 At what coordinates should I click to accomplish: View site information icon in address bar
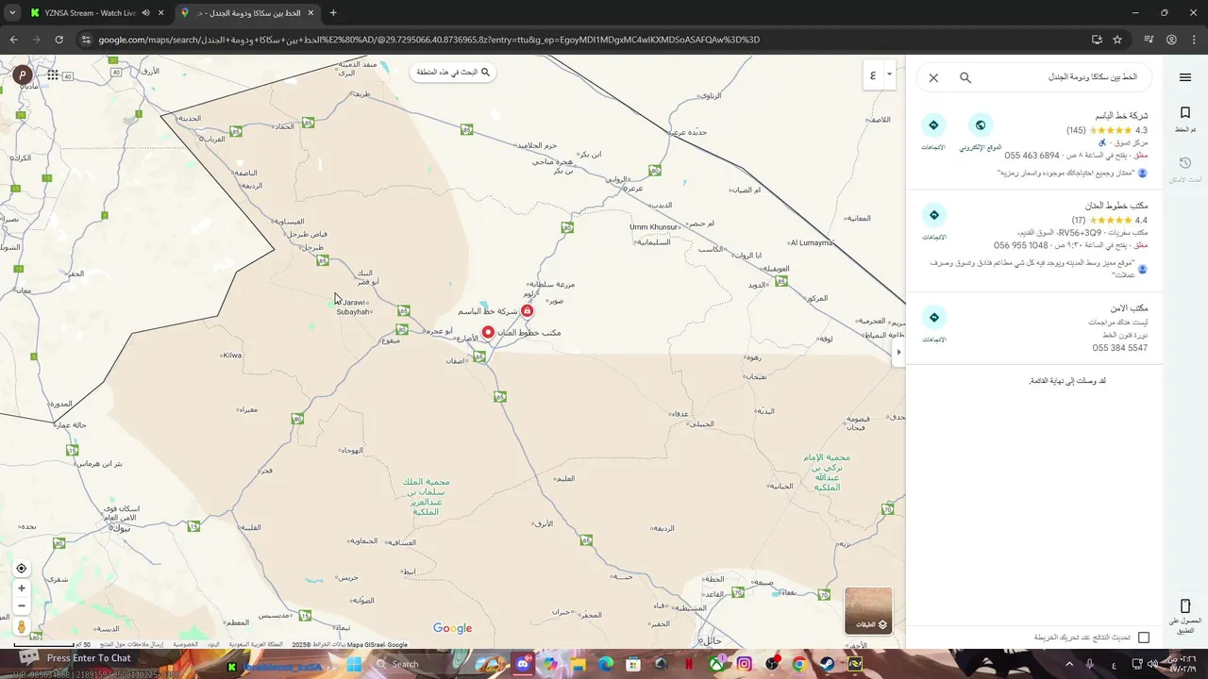coord(86,40)
